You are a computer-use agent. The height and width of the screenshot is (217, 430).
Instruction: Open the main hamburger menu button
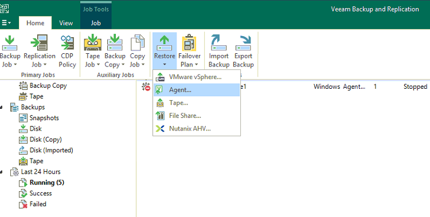click(6, 23)
